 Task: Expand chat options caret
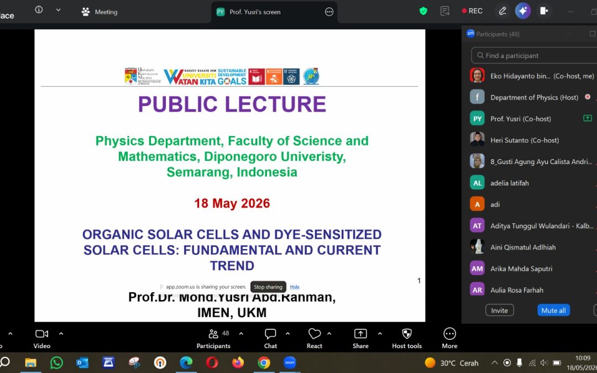[288, 334]
